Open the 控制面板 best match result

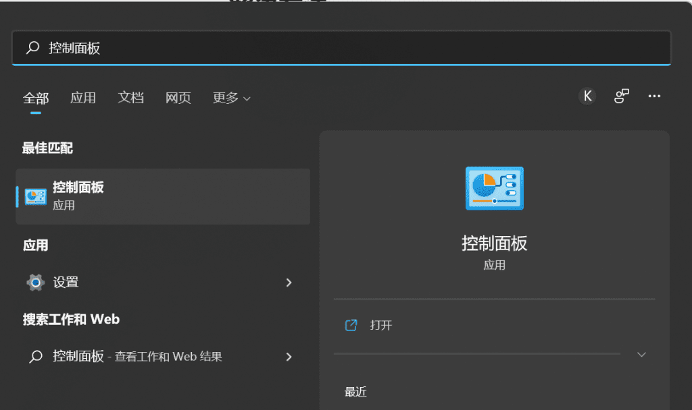(x=163, y=196)
